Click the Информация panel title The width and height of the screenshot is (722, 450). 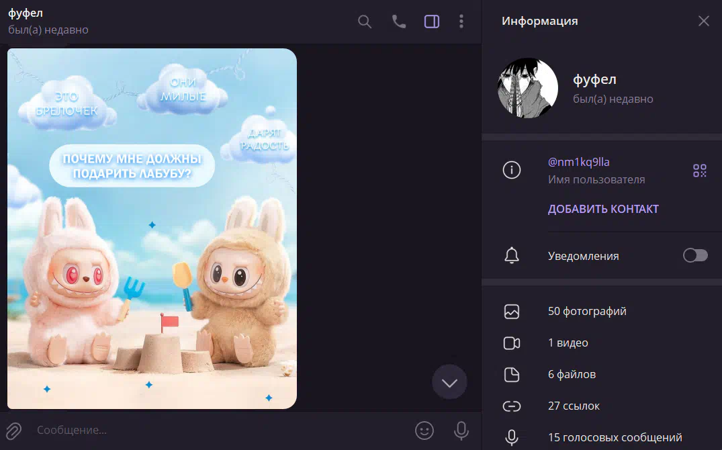540,21
